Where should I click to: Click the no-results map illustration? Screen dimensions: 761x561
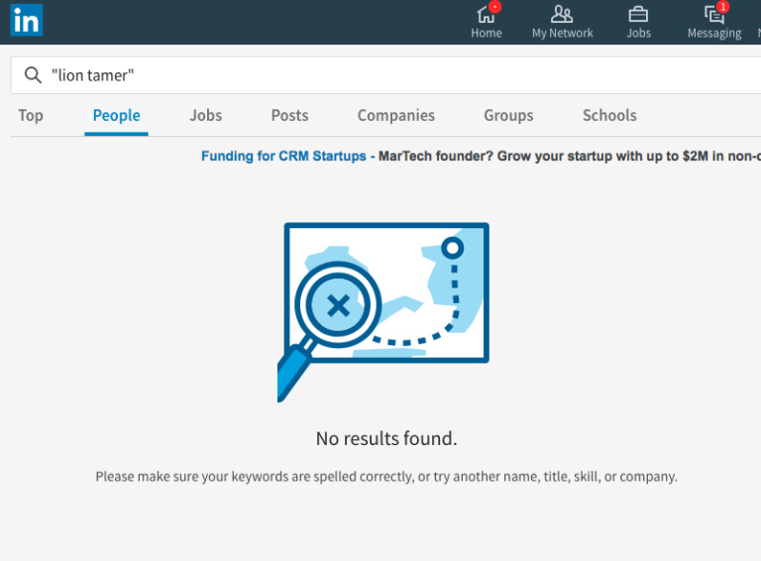click(383, 312)
